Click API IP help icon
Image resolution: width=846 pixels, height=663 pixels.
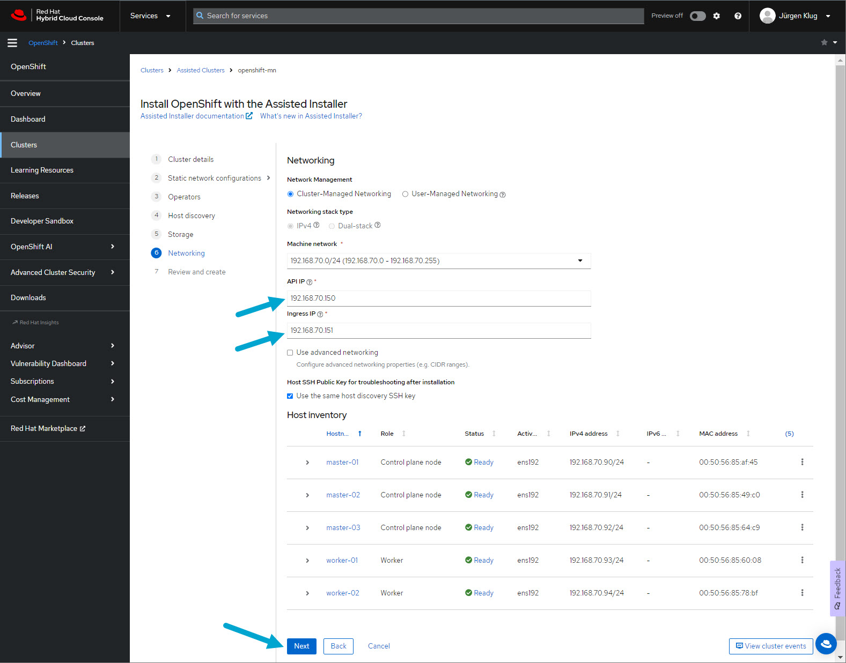pyautogui.click(x=309, y=282)
